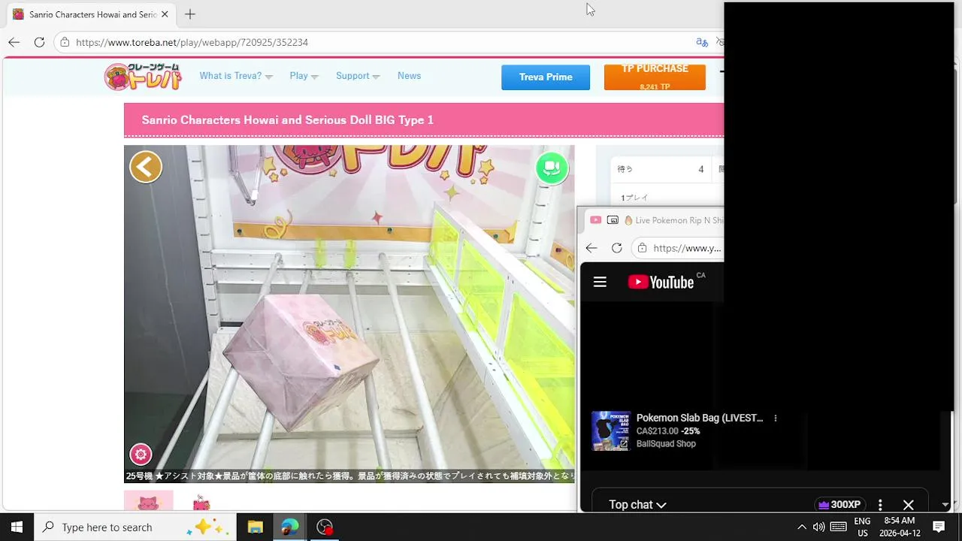Click the Toreba crane game logo
962x541 pixels.
point(143,77)
